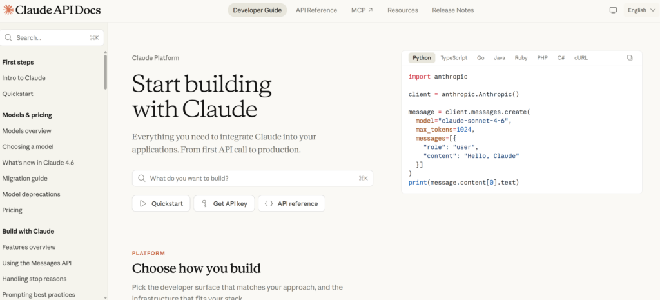Select the Java code tab
The image size is (660, 300).
click(x=500, y=58)
